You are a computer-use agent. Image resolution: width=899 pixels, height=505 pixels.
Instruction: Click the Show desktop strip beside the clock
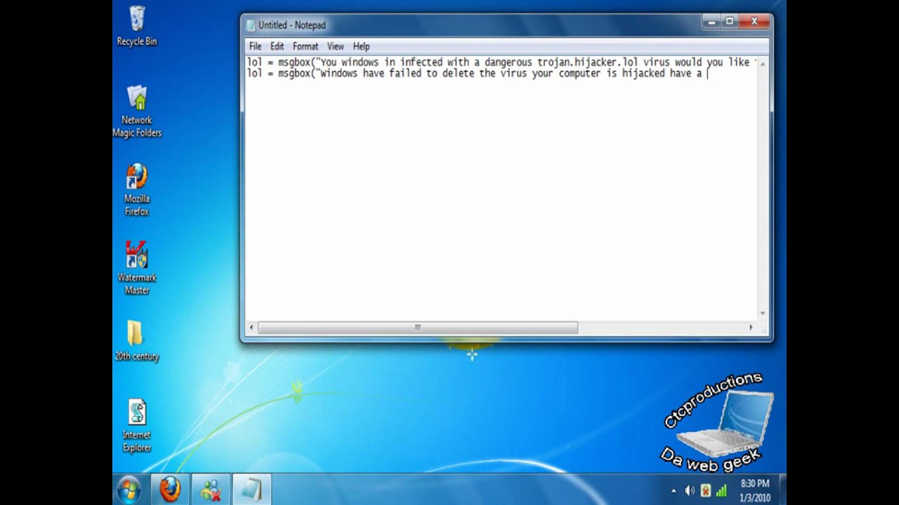point(782,490)
